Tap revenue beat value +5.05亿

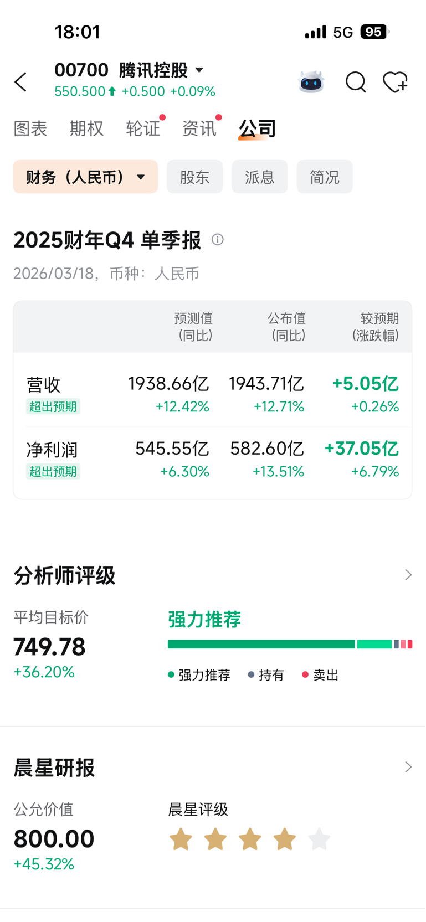click(365, 383)
